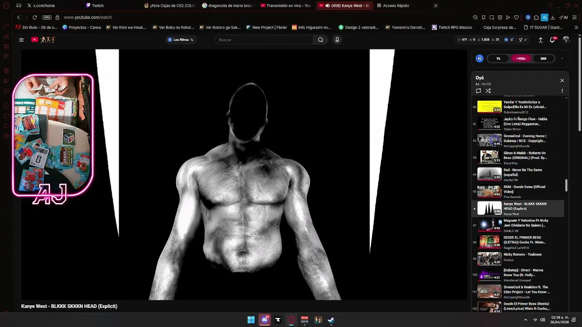Open the purple Discord taskbar icon
The height and width of the screenshot is (327, 582).
pyautogui.click(x=265, y=320)
